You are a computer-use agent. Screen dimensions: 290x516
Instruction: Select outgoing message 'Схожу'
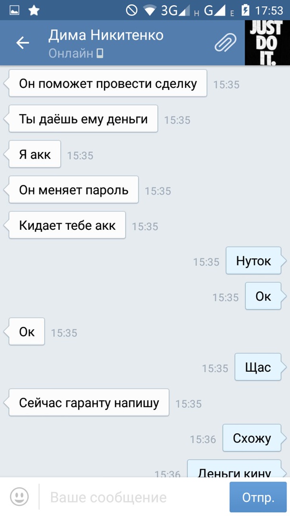pos(252,438)
